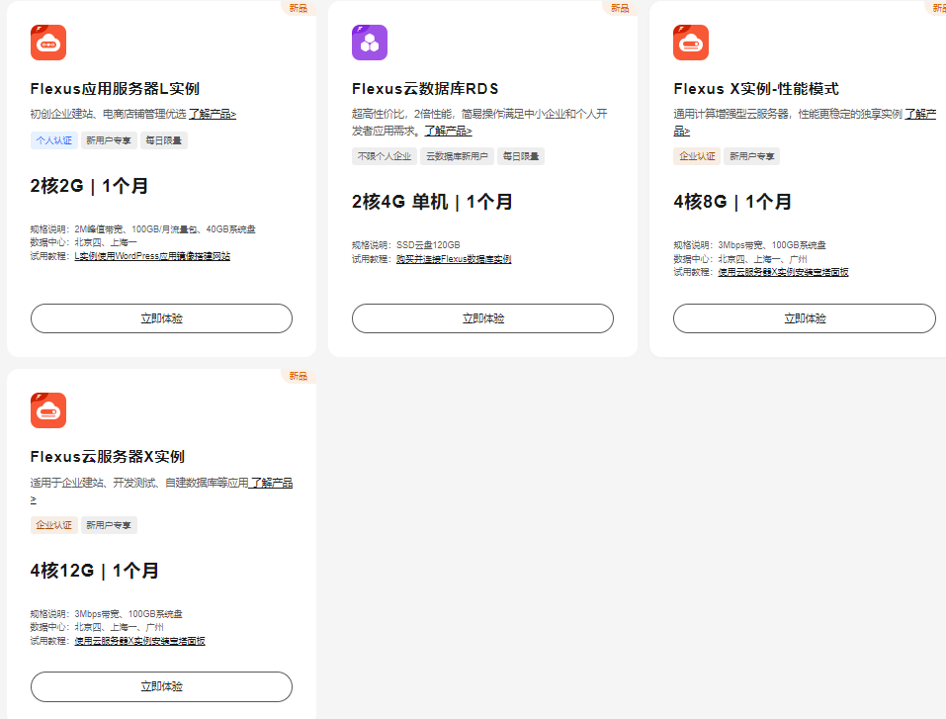Follow 了解产品 link in the Flexus云服务器X实例 card

click(x=270, y=484)
